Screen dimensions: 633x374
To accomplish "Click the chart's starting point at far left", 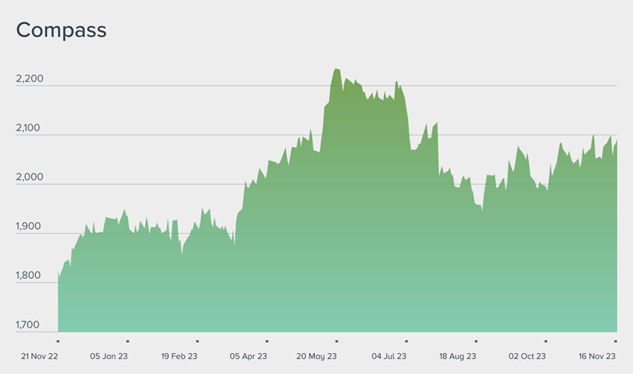I will coord(58,272).
